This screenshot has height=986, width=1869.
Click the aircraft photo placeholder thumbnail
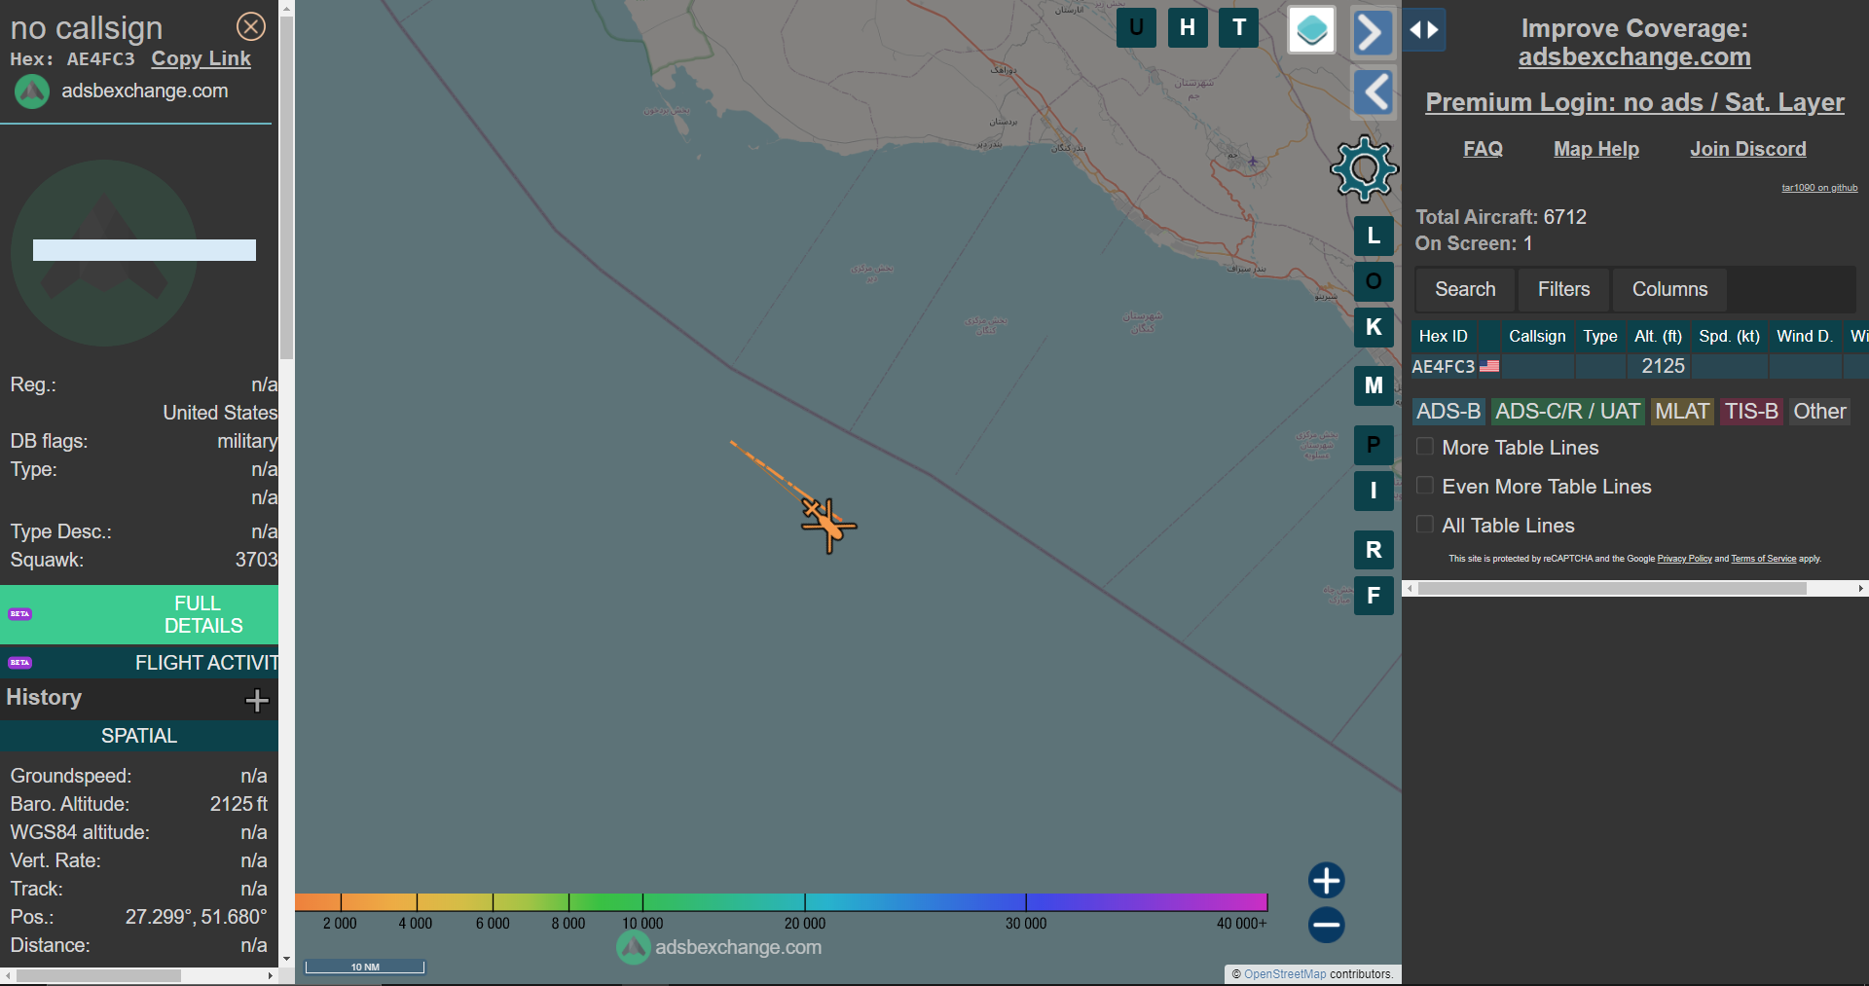[x=104, y=253]
